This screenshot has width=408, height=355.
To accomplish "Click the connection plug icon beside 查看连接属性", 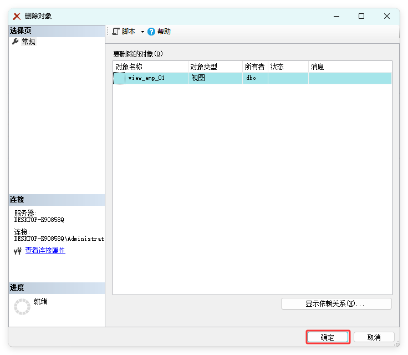I will (x=18, y=251).
